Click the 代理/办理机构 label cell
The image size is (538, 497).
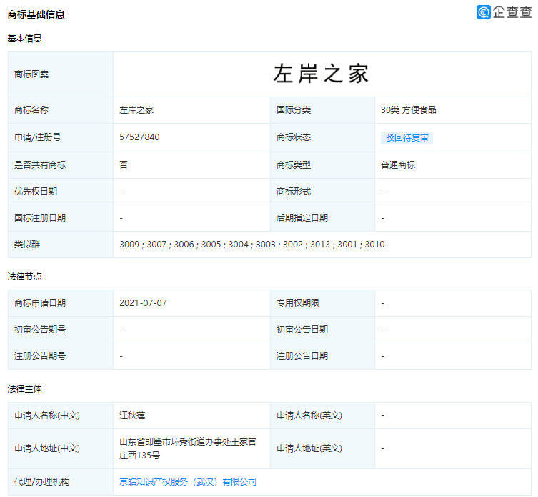pyautogui.click(x=61, y=482)
